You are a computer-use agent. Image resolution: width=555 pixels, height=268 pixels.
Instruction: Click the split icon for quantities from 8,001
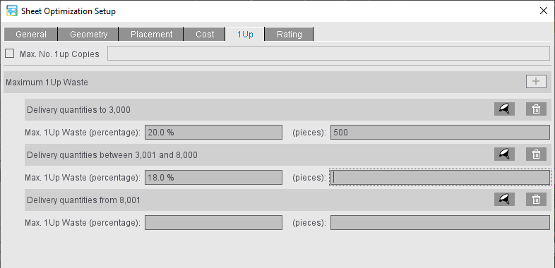[504, 200]
